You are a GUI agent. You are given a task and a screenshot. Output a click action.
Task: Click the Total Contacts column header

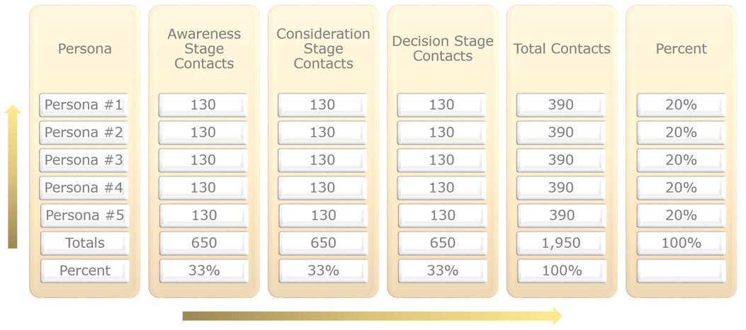[562, 48]
